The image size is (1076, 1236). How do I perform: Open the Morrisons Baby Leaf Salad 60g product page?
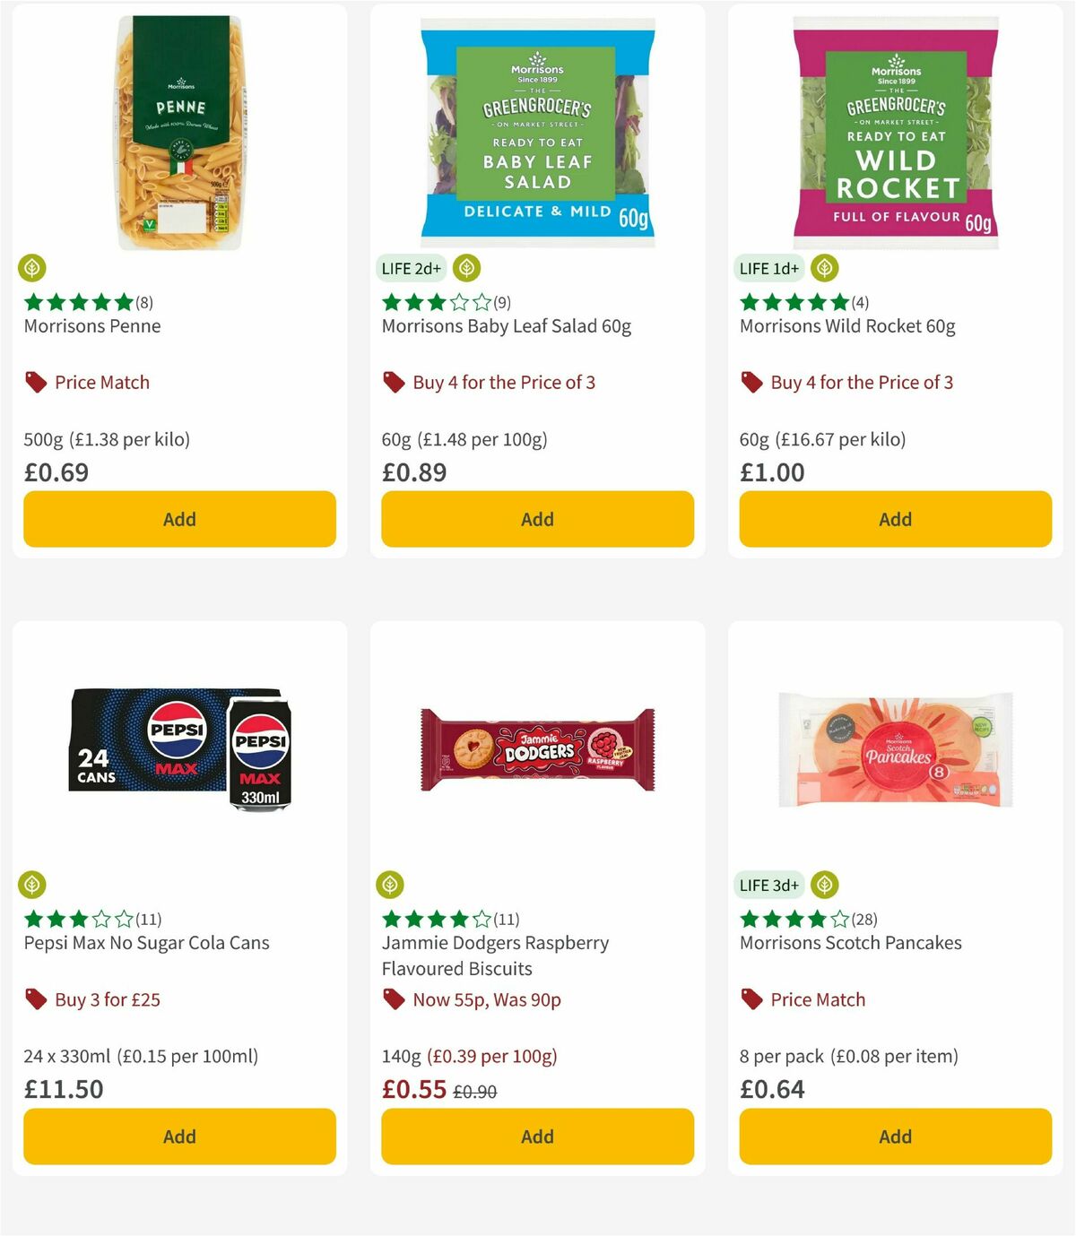tap(507, 326)
